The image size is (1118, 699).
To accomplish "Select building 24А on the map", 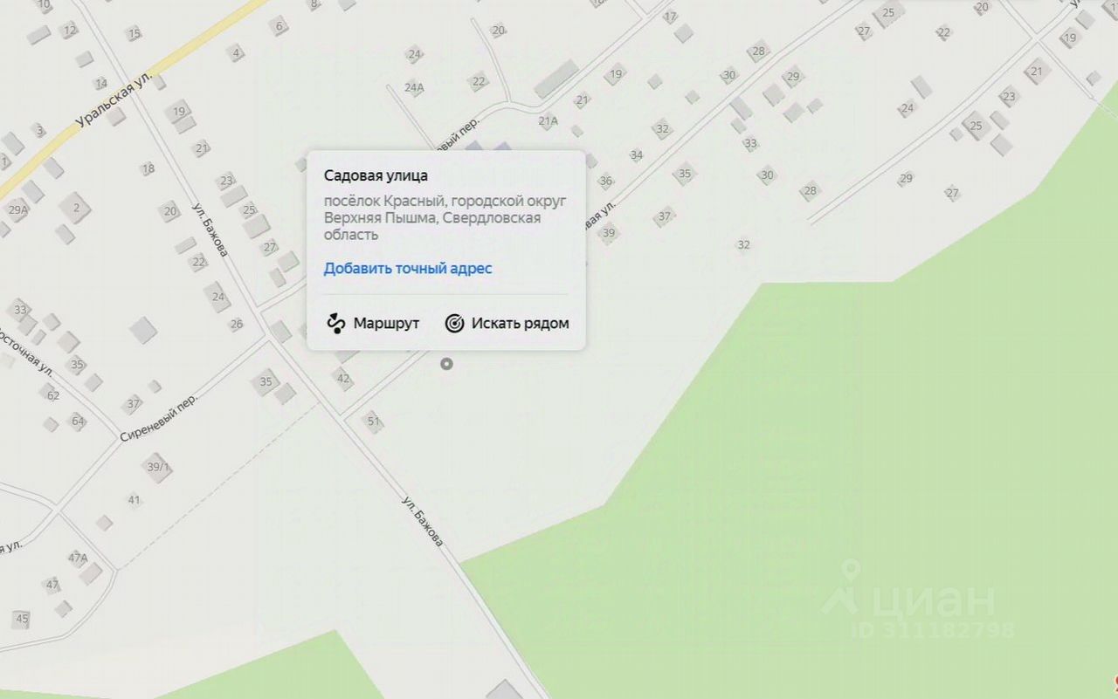I will tap(414, 87).
